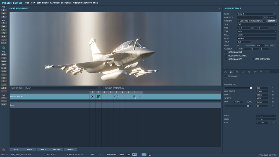Check the CIVIL PLANE box
This screenshot has height=157, width=279.
tap(226, 76)
